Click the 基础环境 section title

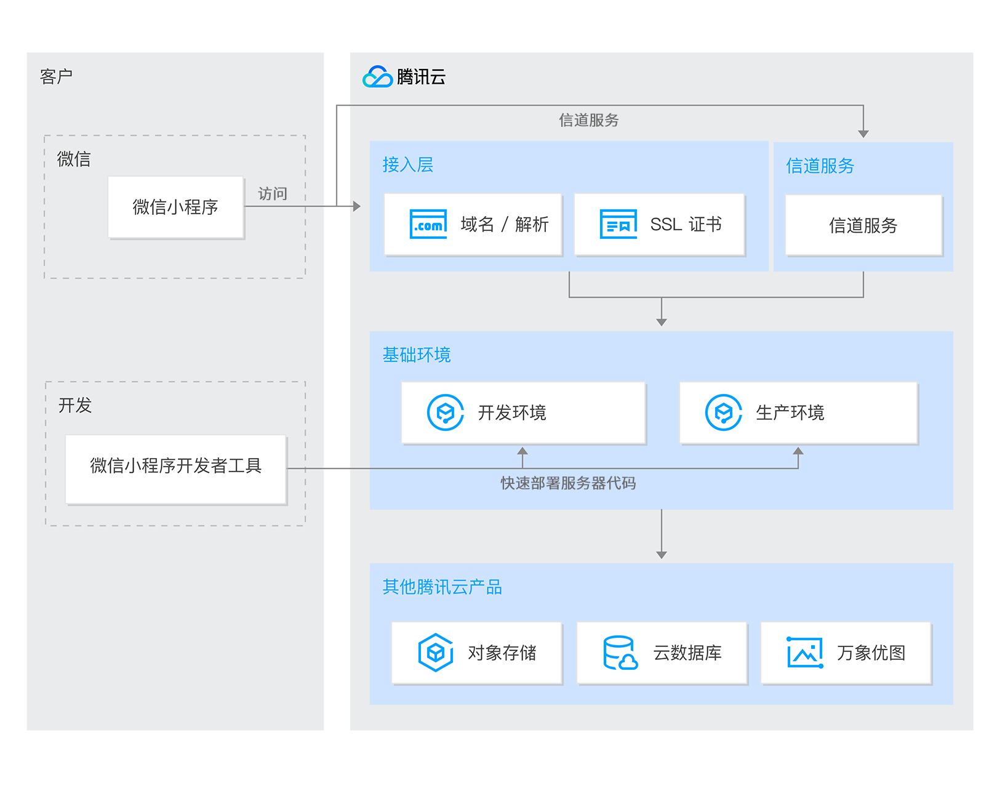pos(417,355)
